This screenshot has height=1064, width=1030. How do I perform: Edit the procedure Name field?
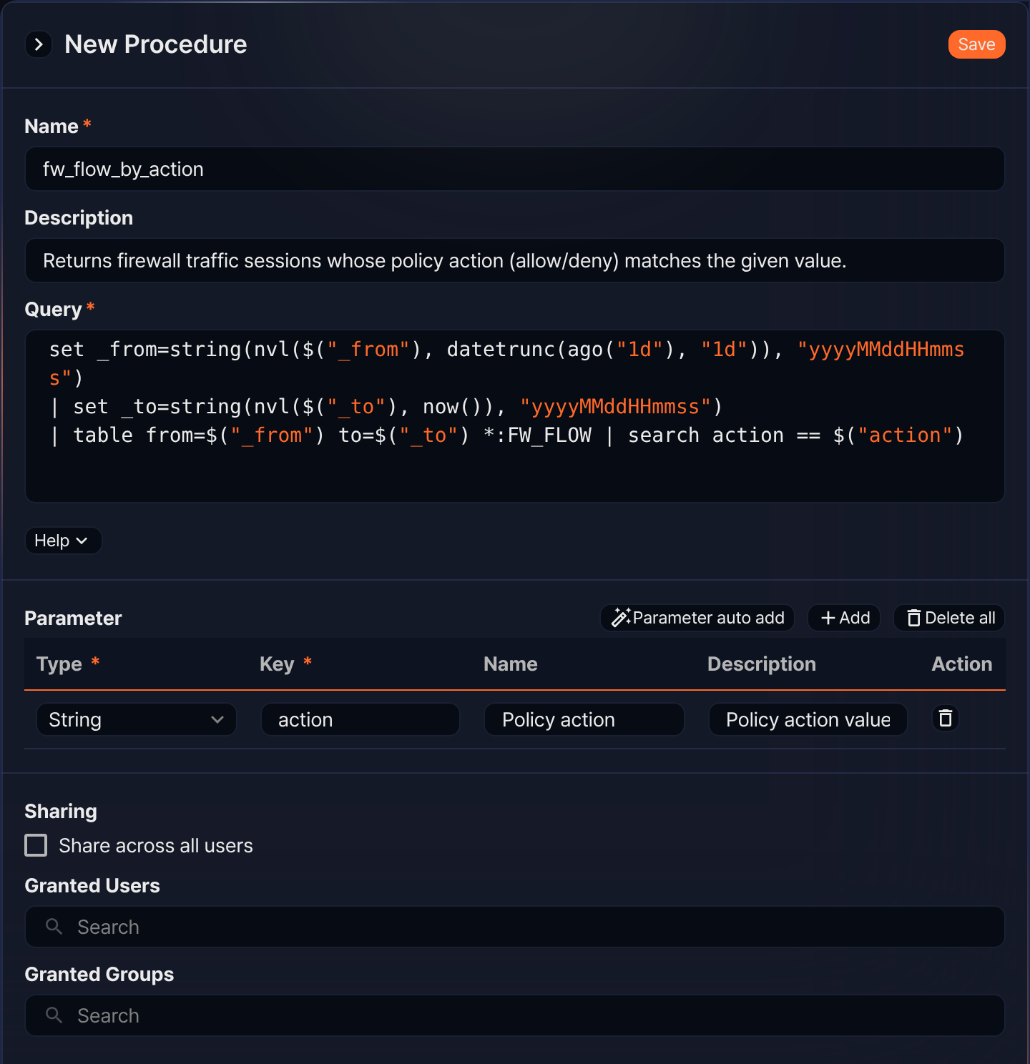(515, 169)
